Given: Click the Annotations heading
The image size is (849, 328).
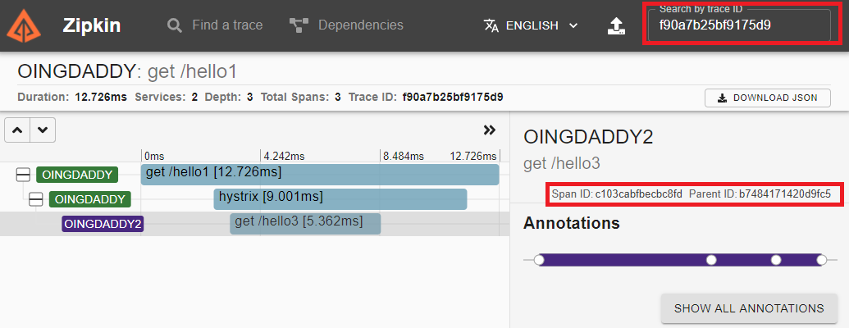Looking at the screenshot, I should tap(571, 223).
